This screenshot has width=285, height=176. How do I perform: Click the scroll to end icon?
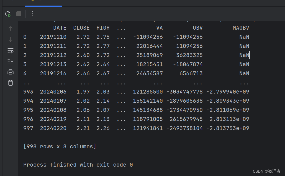(x=11, y=61)
